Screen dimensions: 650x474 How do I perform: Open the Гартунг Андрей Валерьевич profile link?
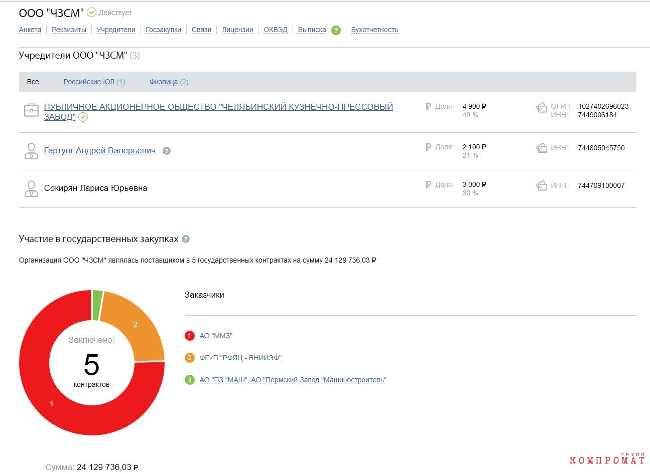tap(100, 151)
